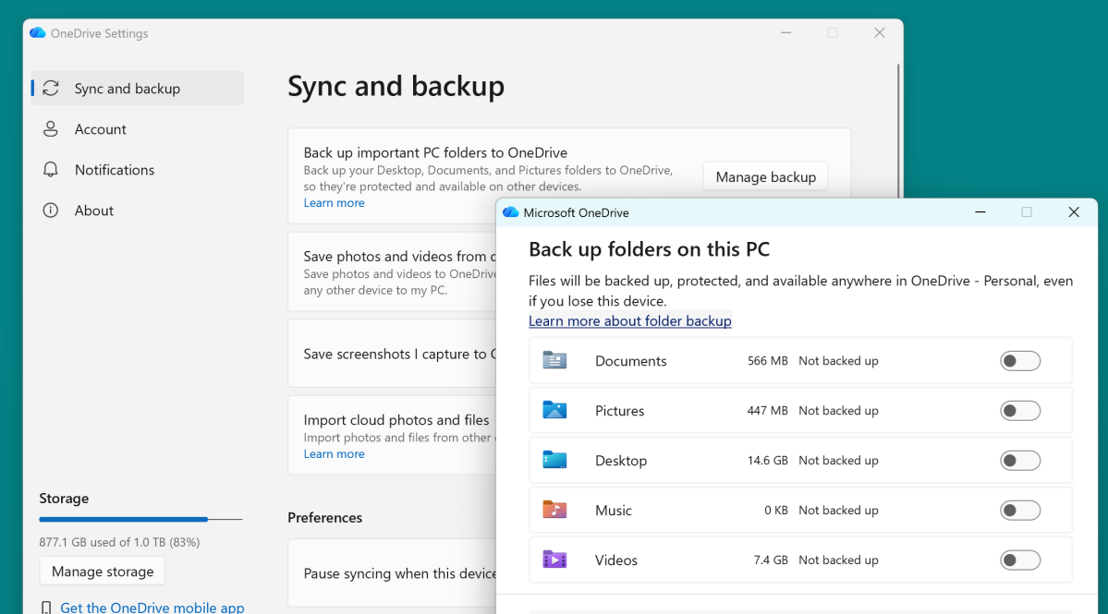The height and width of the screenshot is (614, 1108).
Task: Minimize the OneDrive Settings window
Action: [x=785, y=33]
